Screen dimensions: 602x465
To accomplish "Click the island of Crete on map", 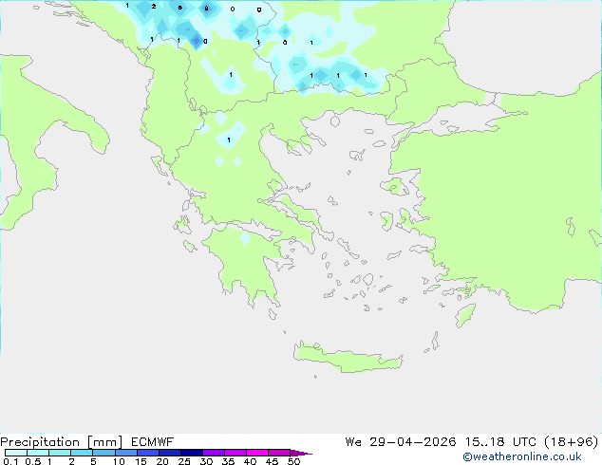I will click(348, 359).
